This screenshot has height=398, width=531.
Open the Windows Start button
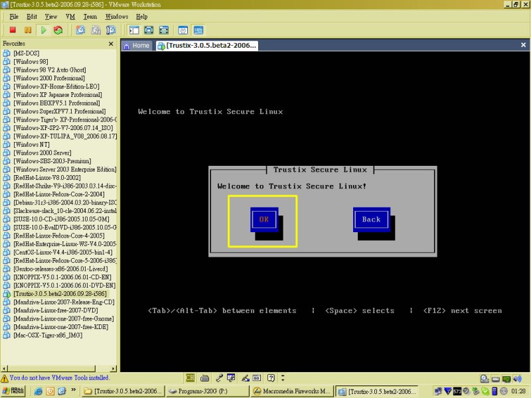(13, 391)
